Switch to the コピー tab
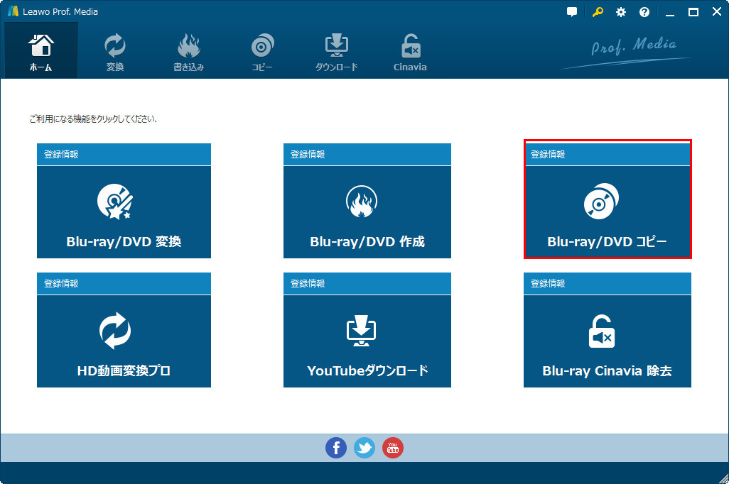 (262, 53)
